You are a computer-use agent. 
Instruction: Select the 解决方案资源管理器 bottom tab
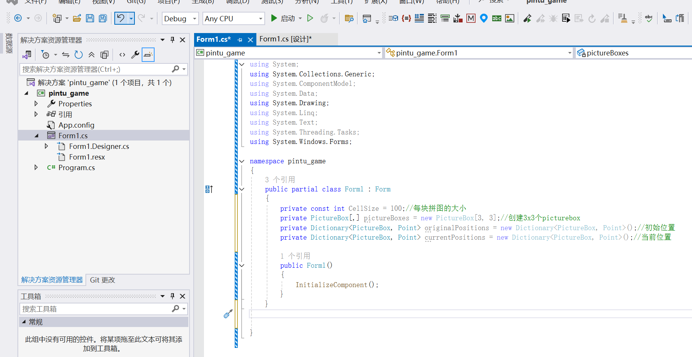point(52,280)
